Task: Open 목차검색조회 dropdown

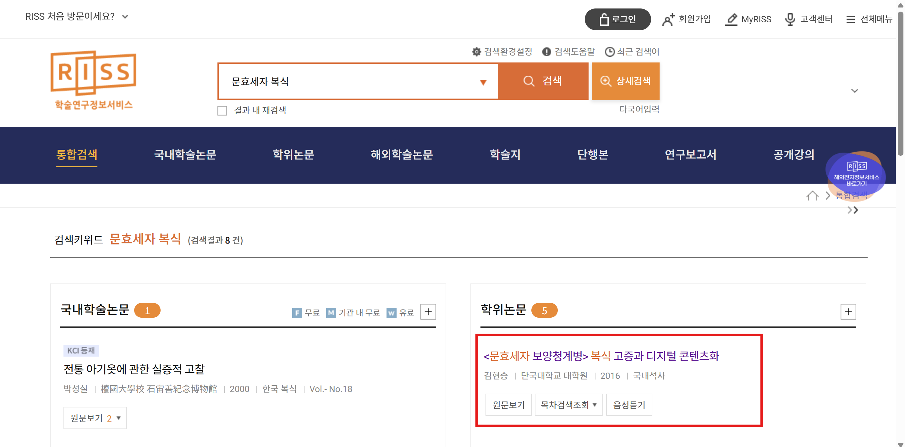Action: [x=568, y=405]
